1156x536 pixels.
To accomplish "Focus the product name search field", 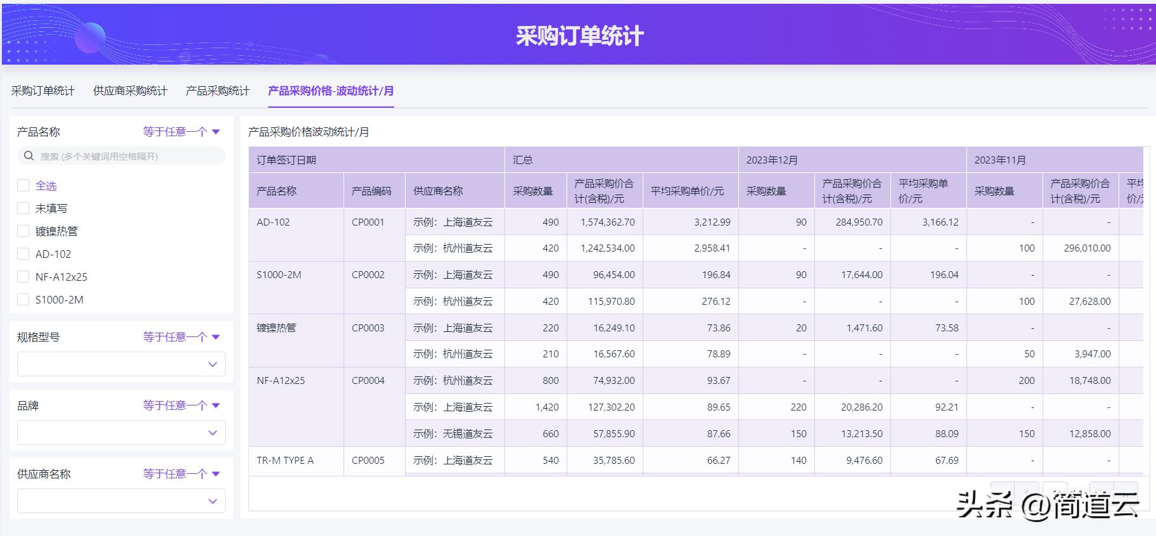I will tap(121, 156).
